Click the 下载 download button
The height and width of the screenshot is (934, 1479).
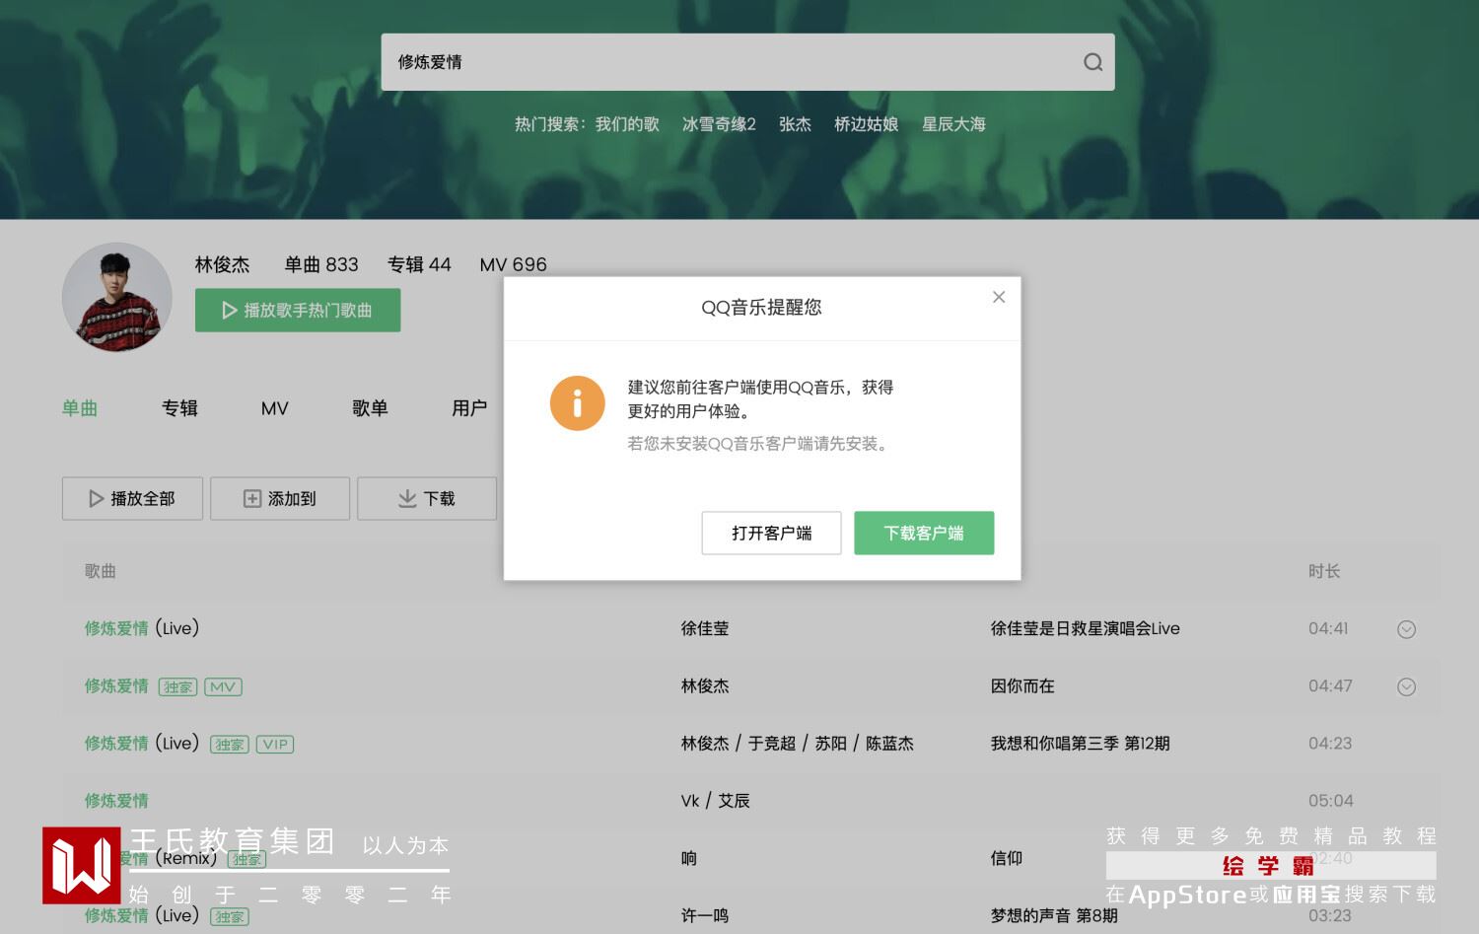coord(427,498)
